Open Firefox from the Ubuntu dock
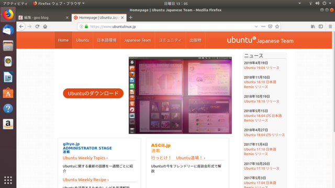Image resolution: width=335 pixels, height=188 pixels. [x=8, y=15]
